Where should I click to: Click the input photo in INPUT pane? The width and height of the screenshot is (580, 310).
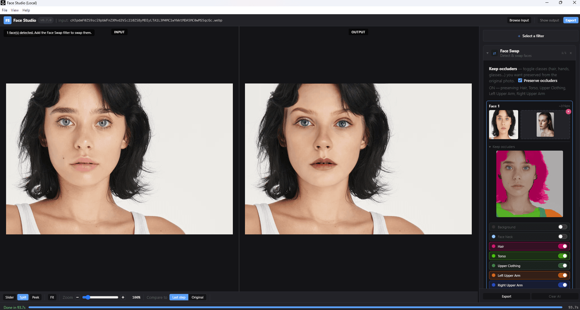click(119, 159)
